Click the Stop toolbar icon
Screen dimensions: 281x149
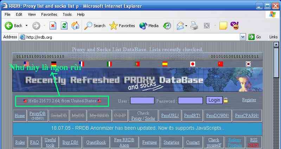click(x=53, y=26)
